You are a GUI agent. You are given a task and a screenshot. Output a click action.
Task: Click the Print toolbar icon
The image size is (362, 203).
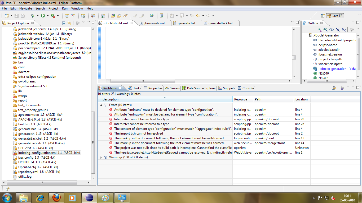pyautogui.click(x=23, y=16)
